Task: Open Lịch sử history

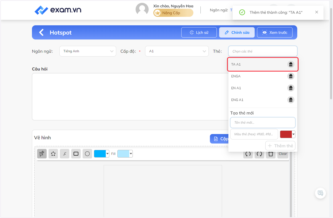Action: point(199,32)
